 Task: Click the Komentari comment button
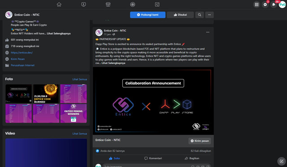(153, 158)
